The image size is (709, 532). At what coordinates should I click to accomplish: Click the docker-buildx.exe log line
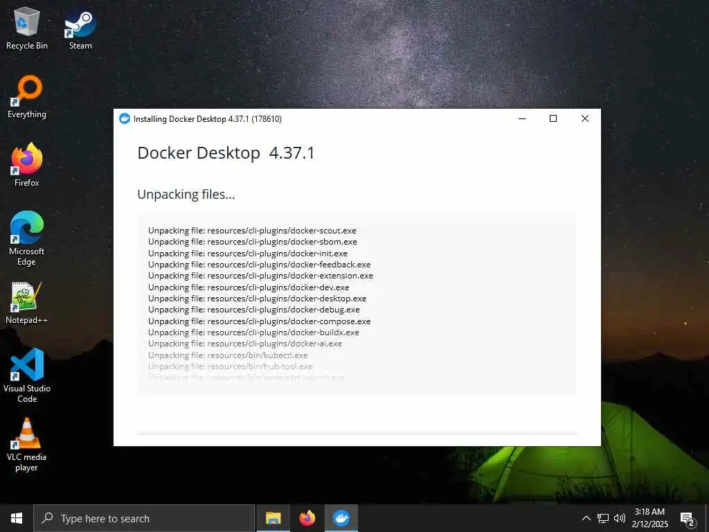pos(253,332)
